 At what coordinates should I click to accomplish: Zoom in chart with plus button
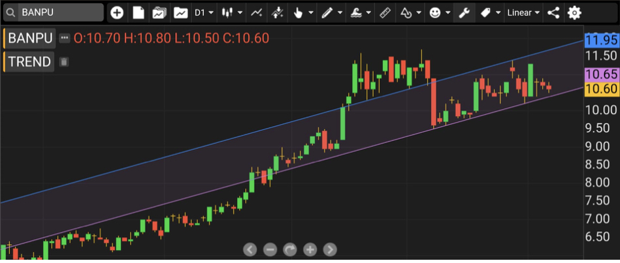click(x=310, y=249)
